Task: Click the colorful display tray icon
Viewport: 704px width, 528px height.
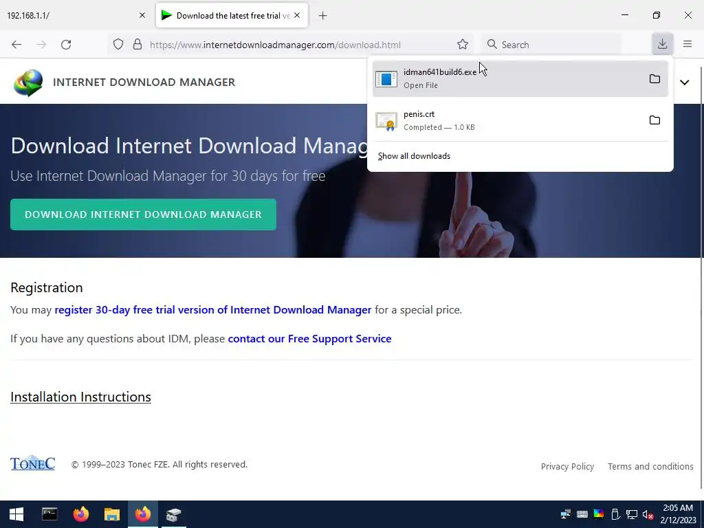Action: click(x=599, y=514)
